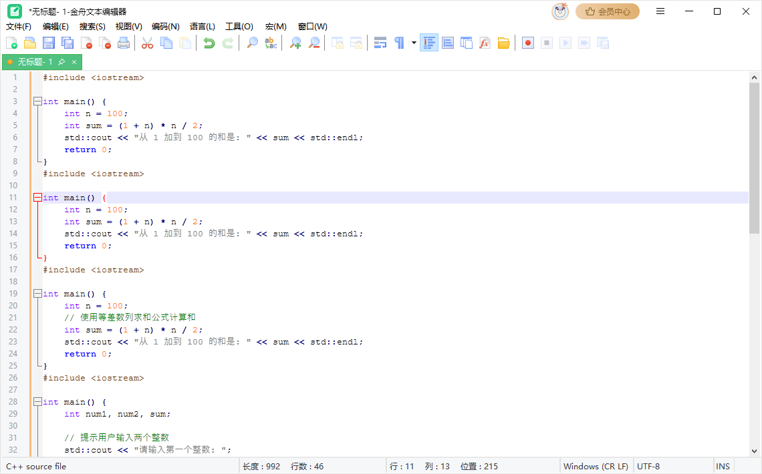The image size is (762, 474).
Task: Click the vertical scrollbar thumb
Action: coord(754,159)
